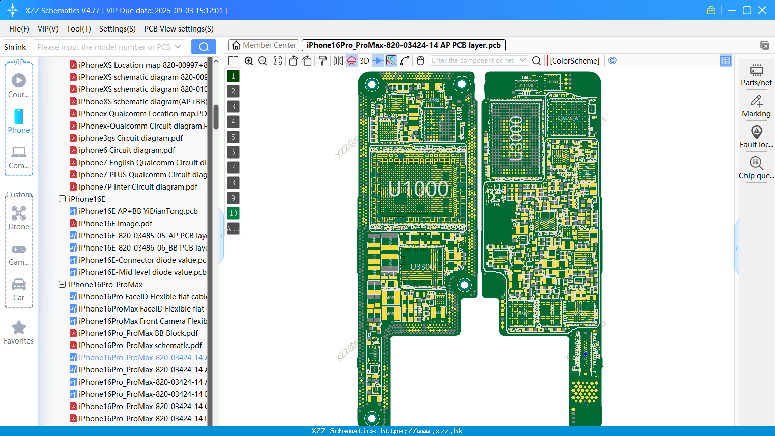Open the model number dropdown arrow
This screenshot has height=436, width=775.
point(178,47)
